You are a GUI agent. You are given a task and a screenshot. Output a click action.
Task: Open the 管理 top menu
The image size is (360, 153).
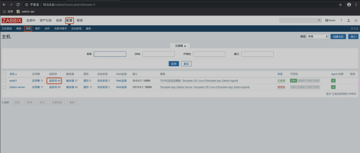coord(80,21)
